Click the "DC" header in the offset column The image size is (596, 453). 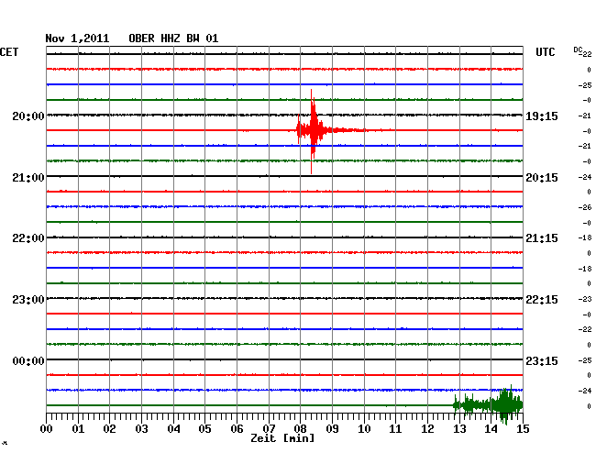coord(578,50)
